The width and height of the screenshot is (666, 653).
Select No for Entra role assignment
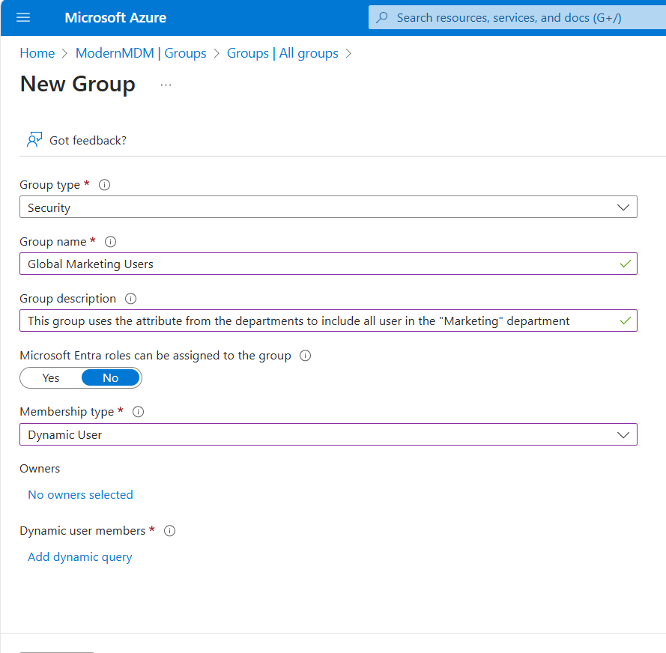pyautogui.click(x=110, y=378)
